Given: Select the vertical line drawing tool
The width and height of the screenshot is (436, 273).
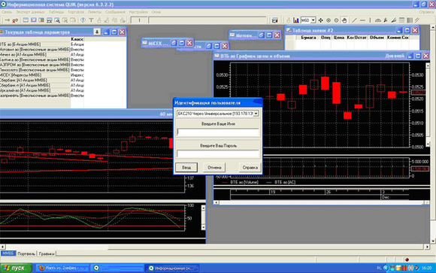Looking at the screenshot, I should pos(370,20).
